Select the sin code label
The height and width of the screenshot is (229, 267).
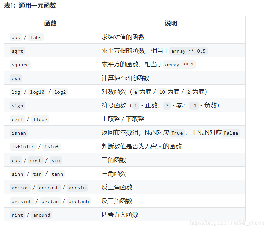(x=56, y=160)
